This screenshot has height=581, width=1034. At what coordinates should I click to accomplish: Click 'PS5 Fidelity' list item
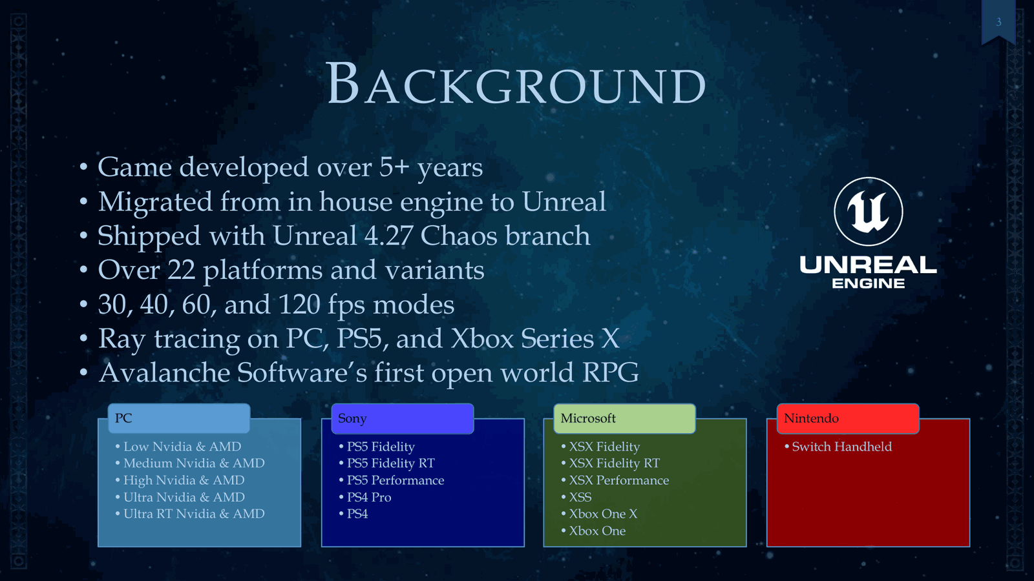click(x=381, y=447)
